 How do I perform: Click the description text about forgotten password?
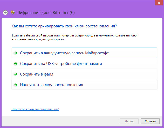point(75,37)
